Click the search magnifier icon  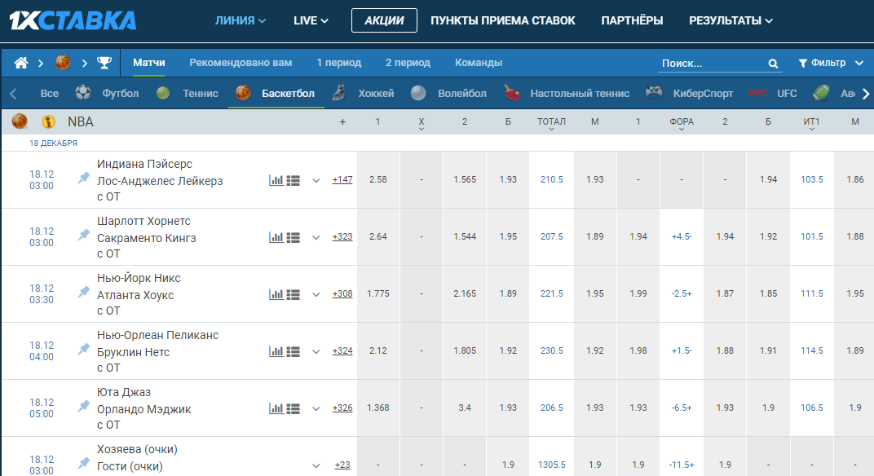click(x=773, y=64)
